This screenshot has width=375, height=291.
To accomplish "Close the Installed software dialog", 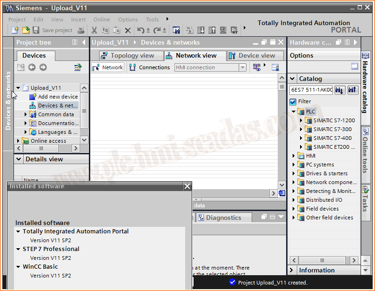I will pos(187,186).
